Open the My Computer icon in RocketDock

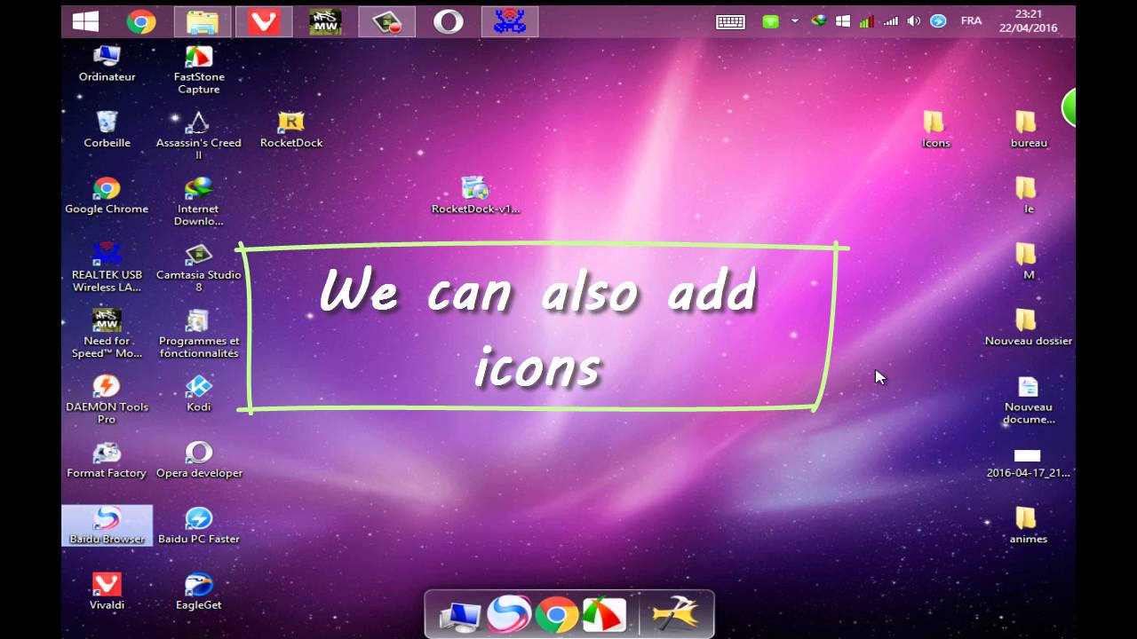click(x=459, y=615)
